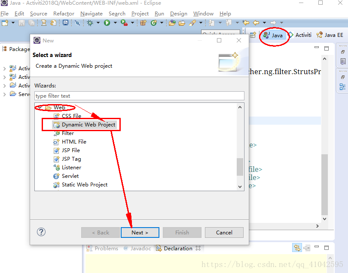The width and height of the screenshot is (348, 273).
Task: Open the Debug dropdown arrow
Action: click(x=98, y=23)
